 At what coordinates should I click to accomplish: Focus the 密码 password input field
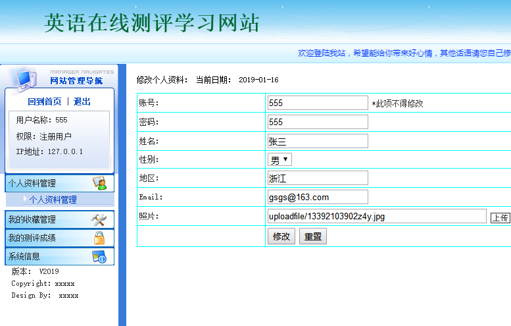click(318, 122)
